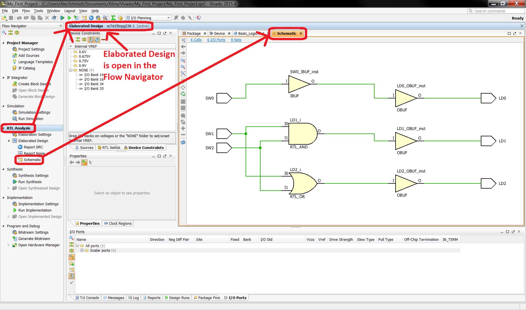
Task: Click the save (floppy disk) toolbar icon
Action: coord(11,18)
